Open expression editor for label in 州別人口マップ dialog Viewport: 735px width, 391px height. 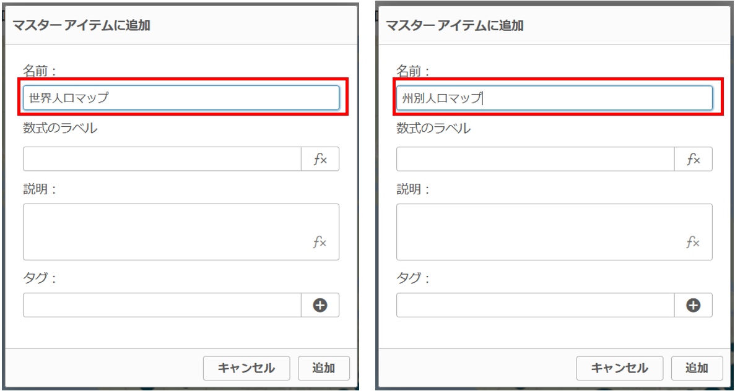tap(694, 160)
